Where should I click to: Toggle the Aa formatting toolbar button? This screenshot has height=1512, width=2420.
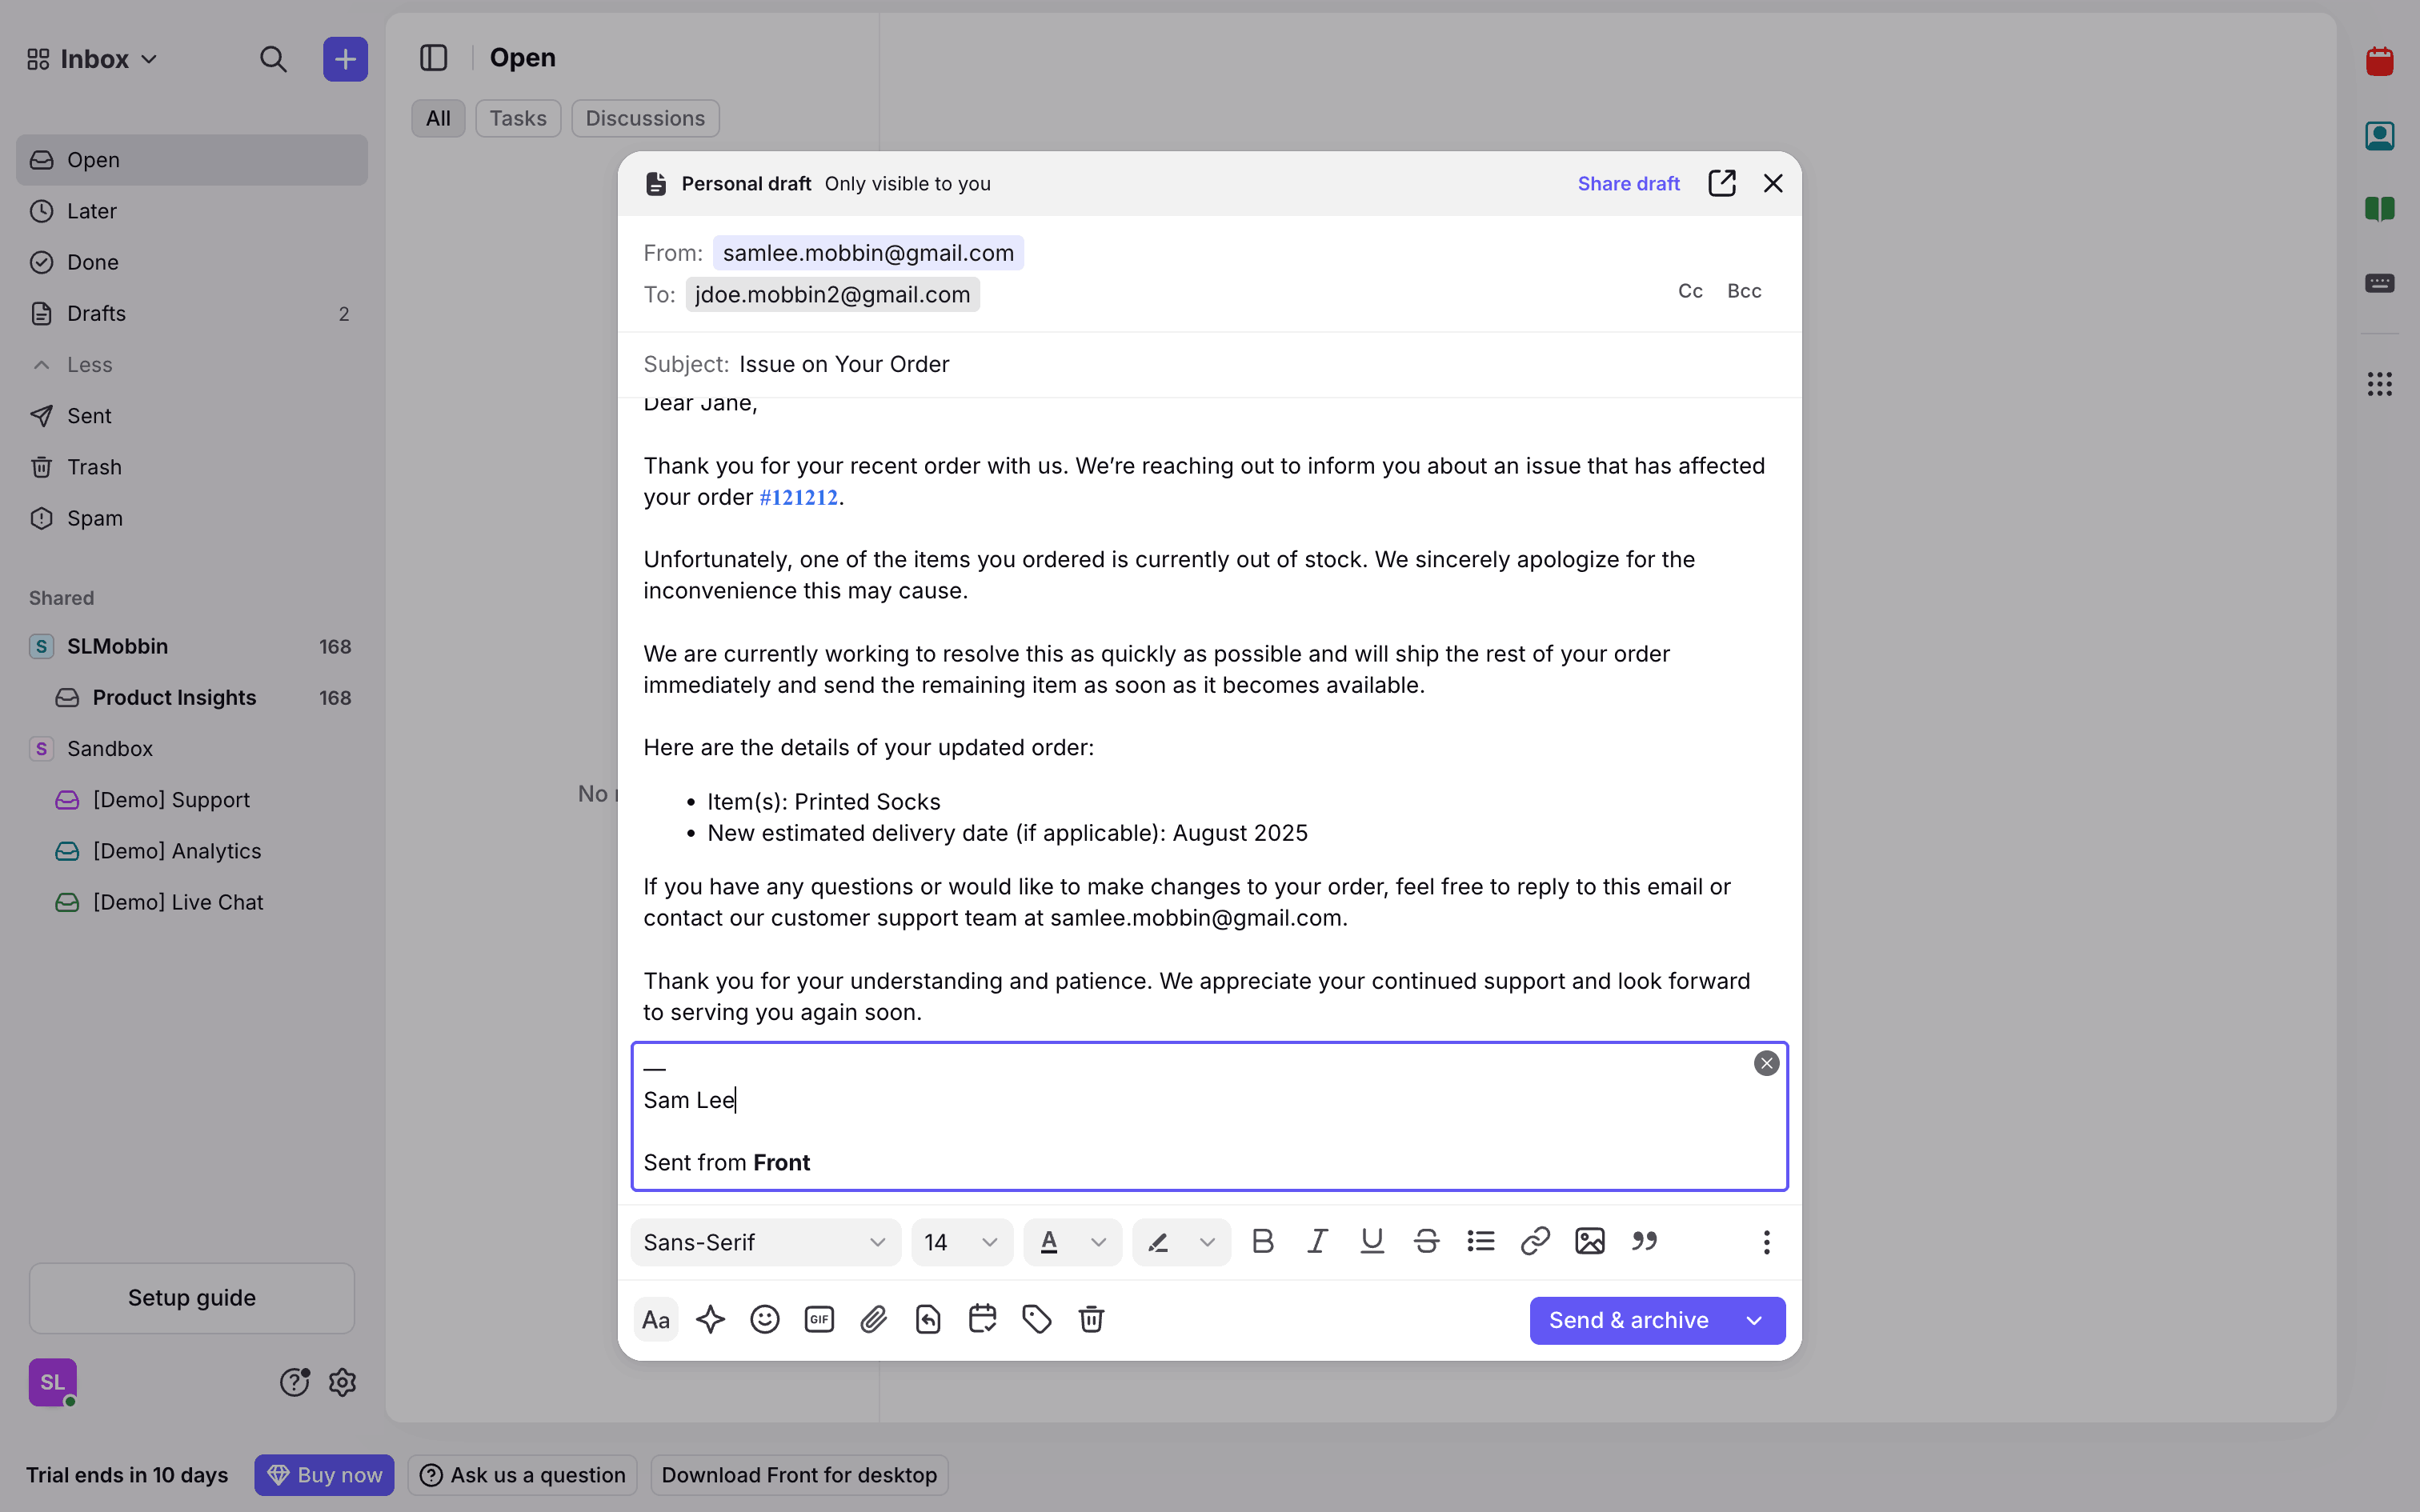coord(656,1319)
